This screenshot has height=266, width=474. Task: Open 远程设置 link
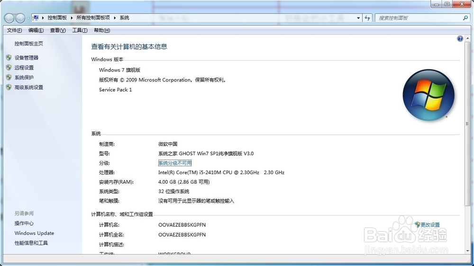click(24, 68)
